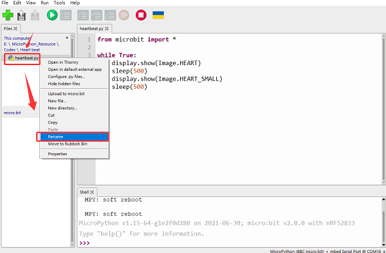The height and width of the screenshot is (253, 386).
Task: Click the shell prompt input line
Action: (230, 243)
